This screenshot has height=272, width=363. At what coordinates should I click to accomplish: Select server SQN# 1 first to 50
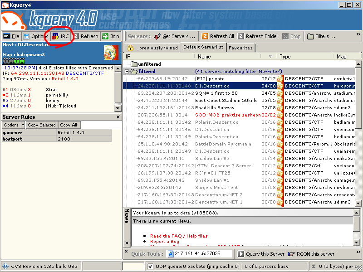coord(239,93)
